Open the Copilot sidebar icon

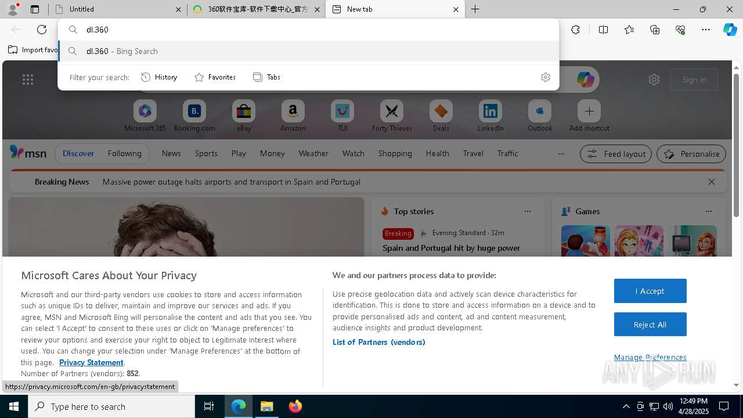(x=730, y=30)
